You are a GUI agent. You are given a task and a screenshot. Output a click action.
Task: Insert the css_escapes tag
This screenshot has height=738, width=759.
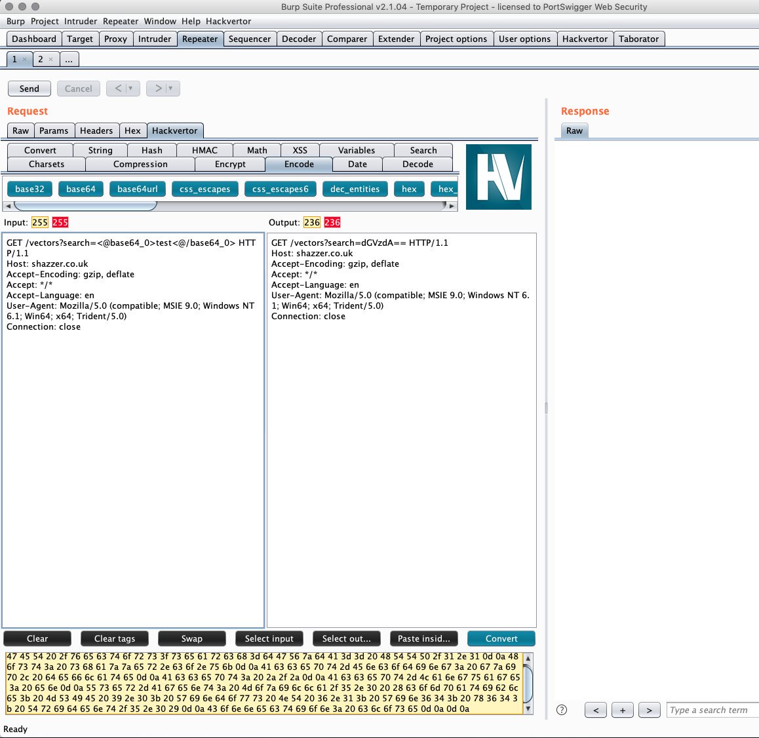204,189
